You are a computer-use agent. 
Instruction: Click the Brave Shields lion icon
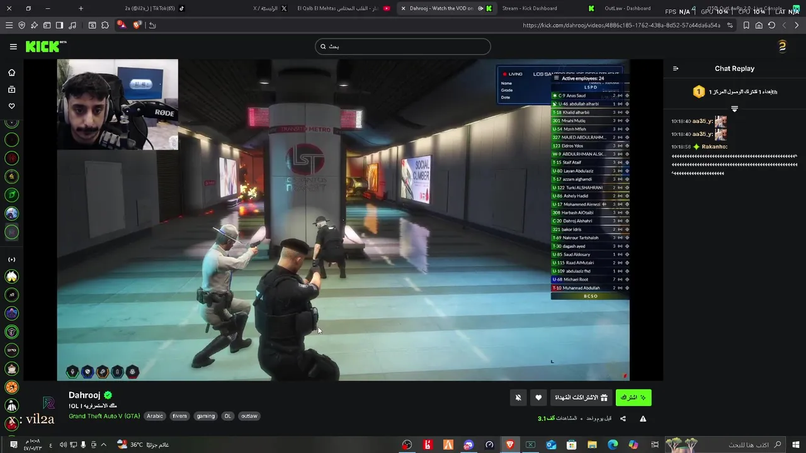click(137, 25)
